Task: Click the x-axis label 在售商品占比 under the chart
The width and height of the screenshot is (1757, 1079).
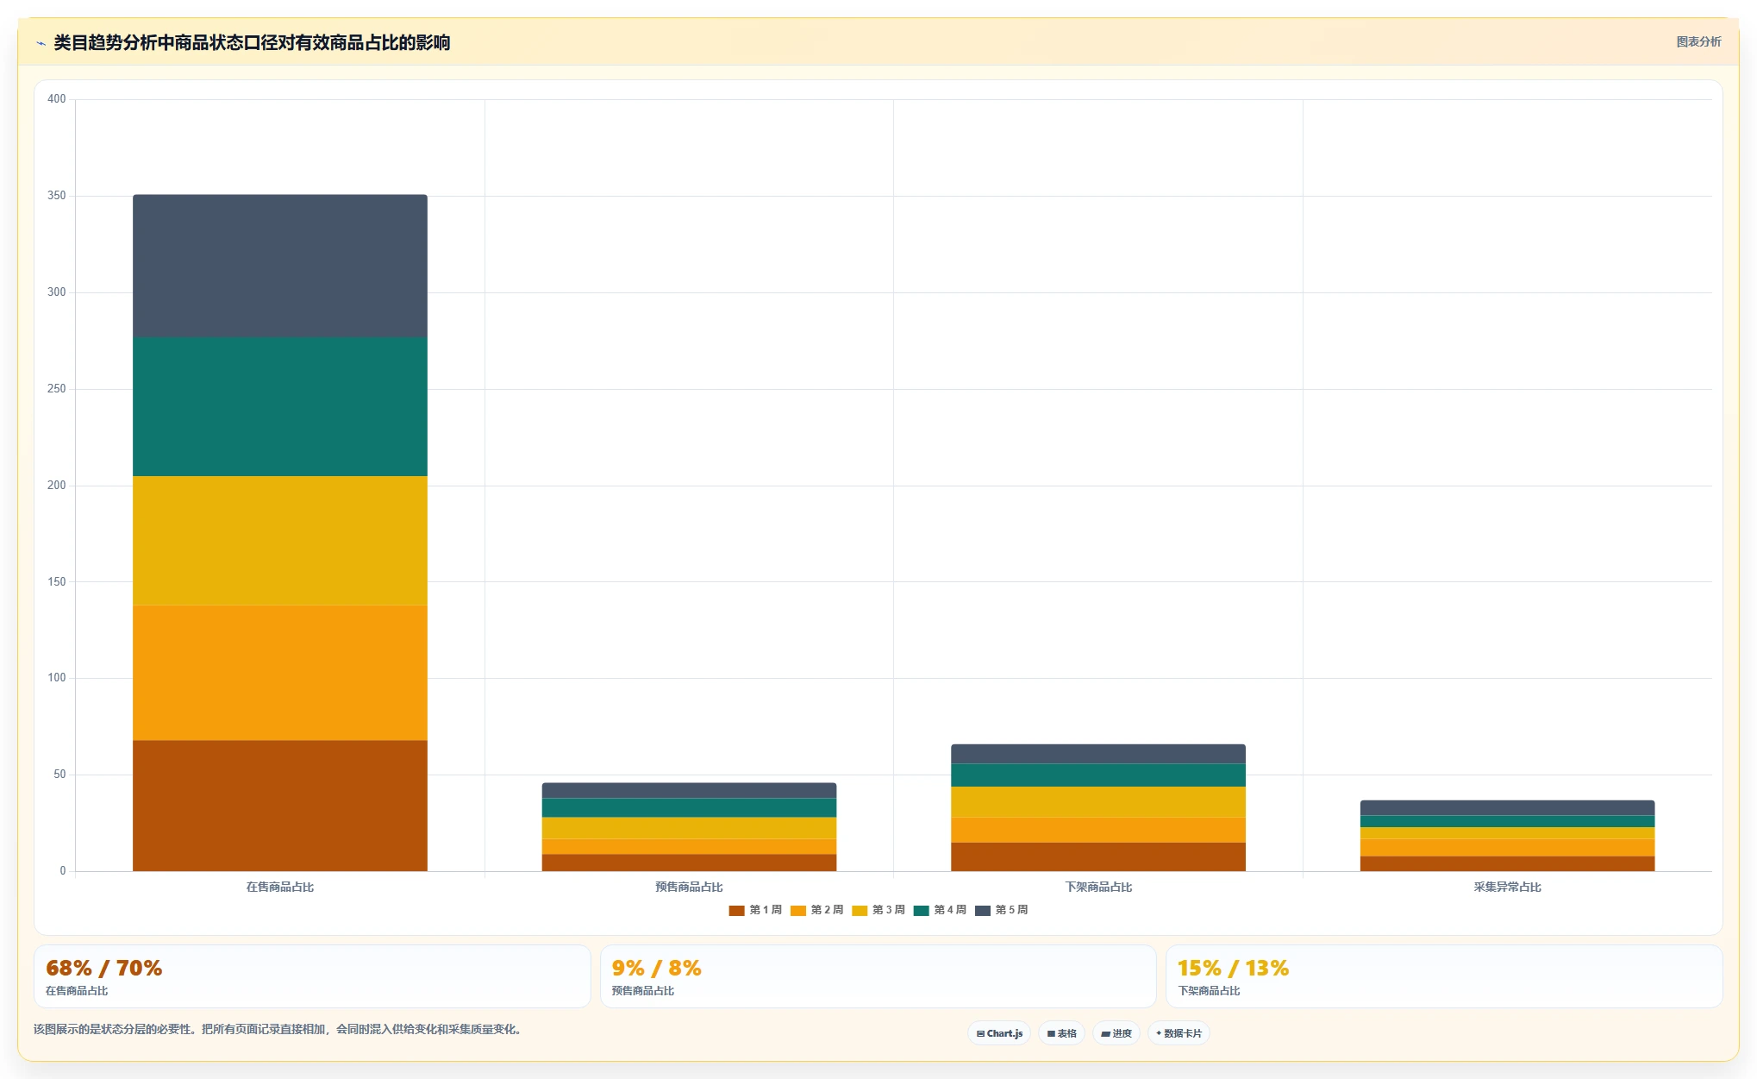Action: (x=280, y=887)
